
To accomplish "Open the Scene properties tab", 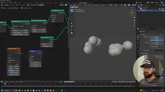I will tap(138, 42).
